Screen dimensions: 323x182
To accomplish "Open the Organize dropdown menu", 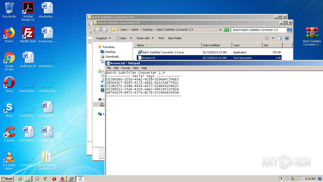I will click(103, 38).
